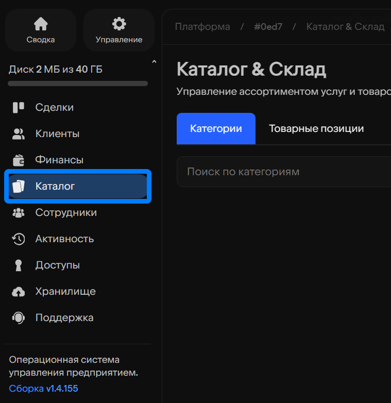Switch to the Товарные позиции tab
Image resolution: width=391 pixels, height=403 pixels.
tap(316, 129)
